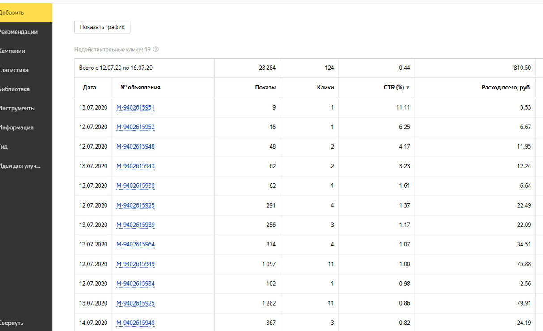Sort the table by Дата column
This screenshot has width=543, height=331.
tap(89, 88)
